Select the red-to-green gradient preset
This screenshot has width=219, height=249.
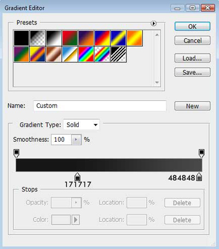coord(70,38)
